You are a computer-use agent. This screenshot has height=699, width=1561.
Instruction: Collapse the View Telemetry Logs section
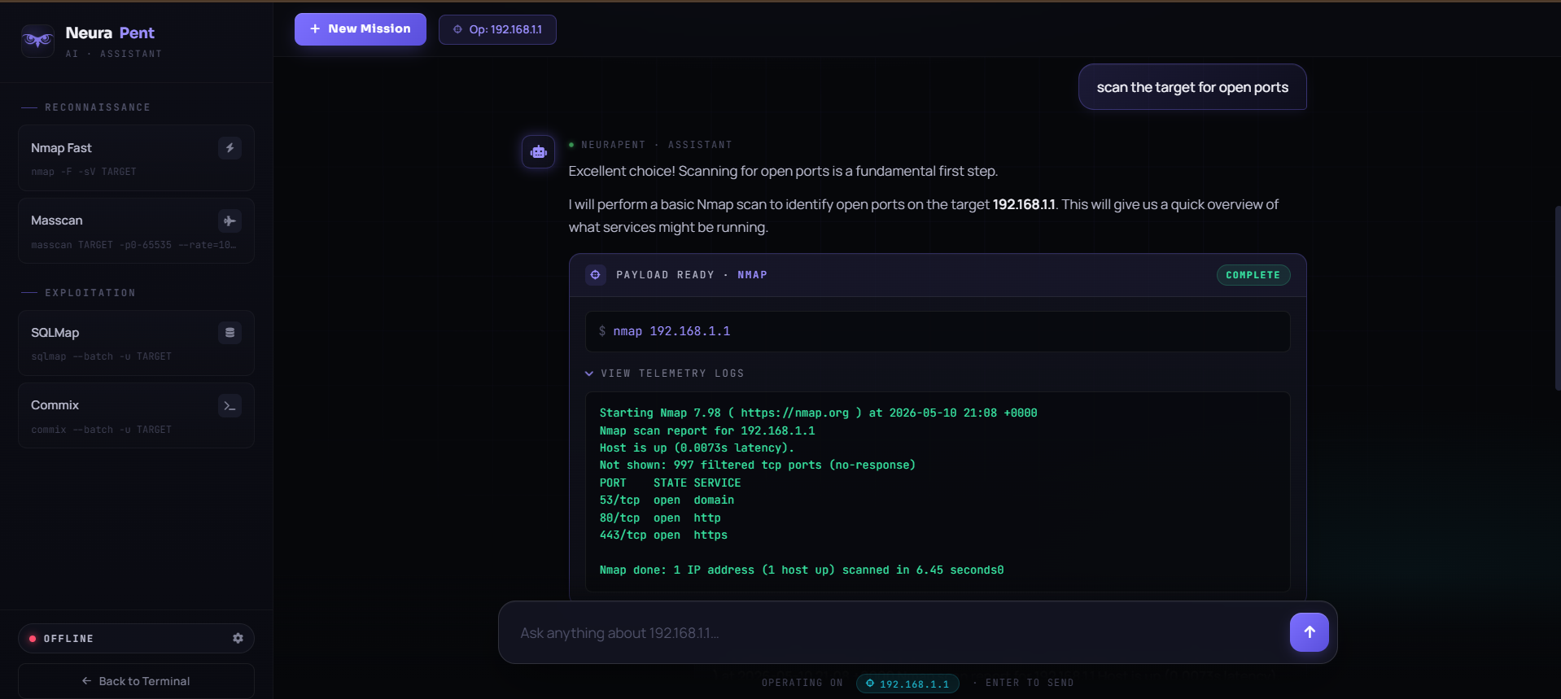[x=664, y=374]
